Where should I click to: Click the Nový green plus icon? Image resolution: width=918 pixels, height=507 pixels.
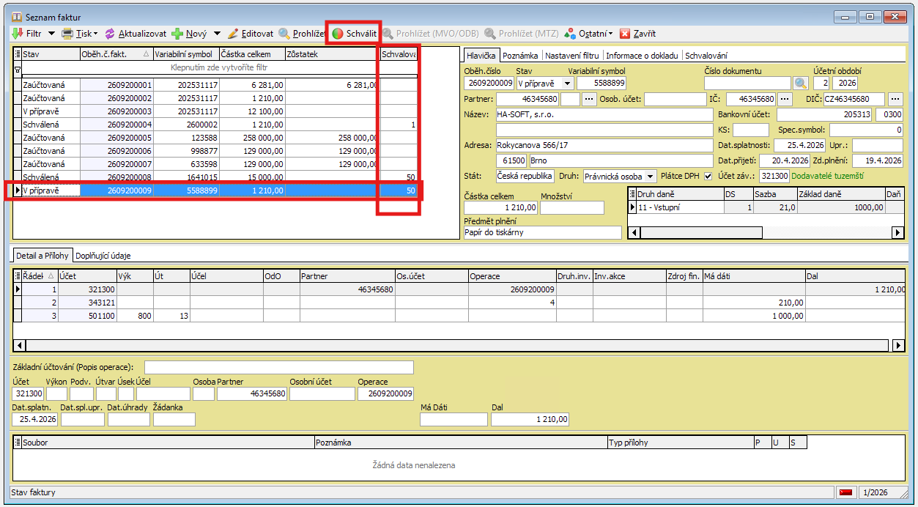177,34
